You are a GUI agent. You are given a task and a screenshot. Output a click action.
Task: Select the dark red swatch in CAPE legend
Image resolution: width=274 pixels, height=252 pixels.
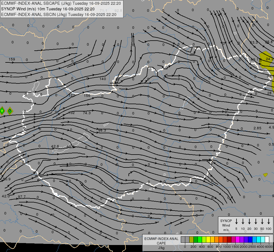(x=229, y=239)
